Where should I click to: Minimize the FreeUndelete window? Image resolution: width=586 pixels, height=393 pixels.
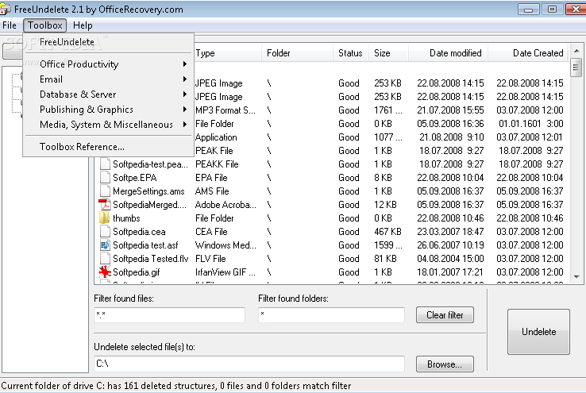(529, 10)
